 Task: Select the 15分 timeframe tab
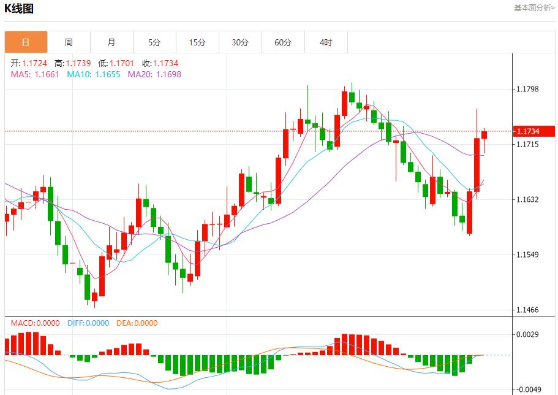click(197, 42)
